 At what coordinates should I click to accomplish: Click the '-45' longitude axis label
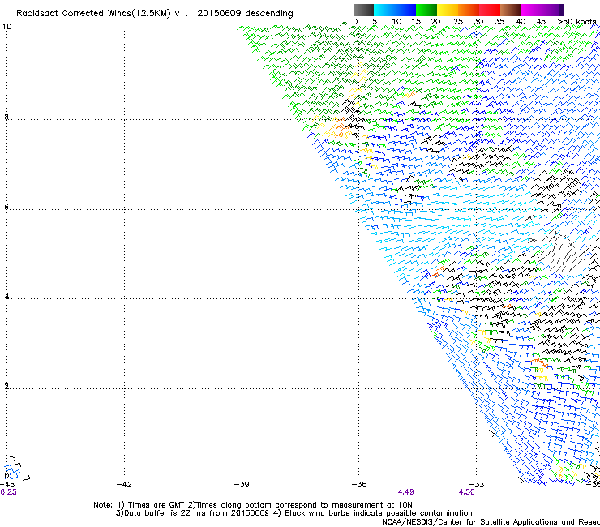click(x=7, y=485)
